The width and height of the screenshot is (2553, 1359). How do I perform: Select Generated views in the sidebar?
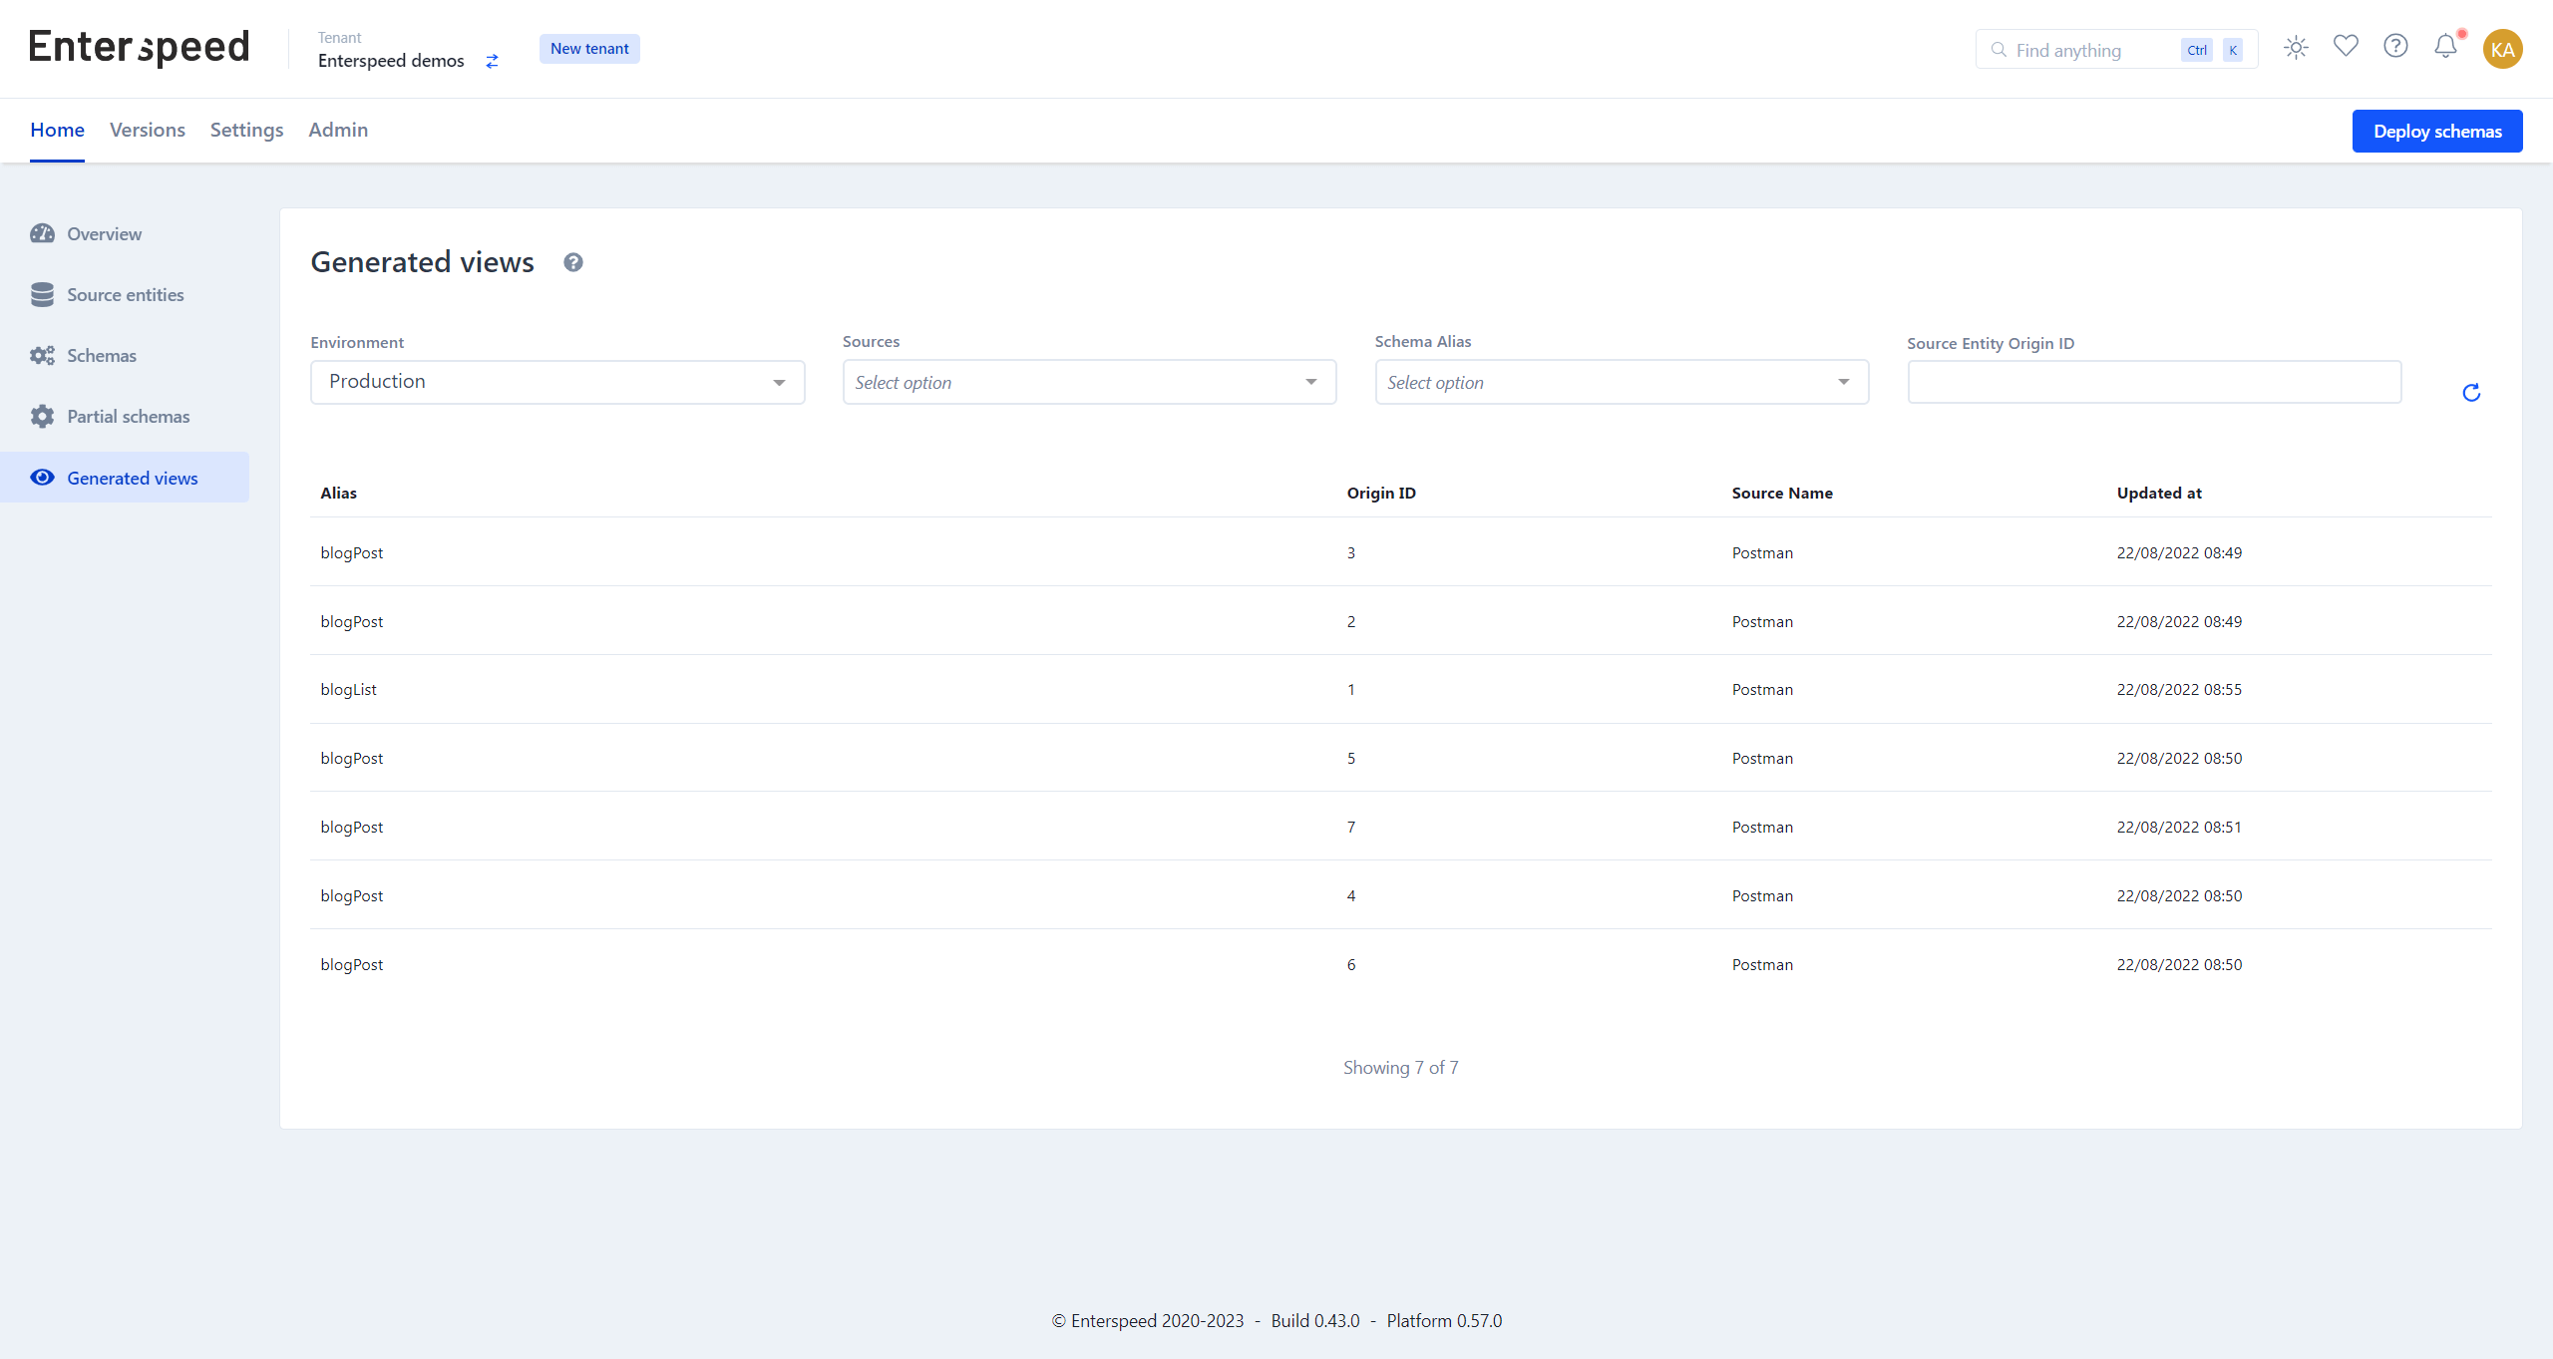[x=125, y=478]
